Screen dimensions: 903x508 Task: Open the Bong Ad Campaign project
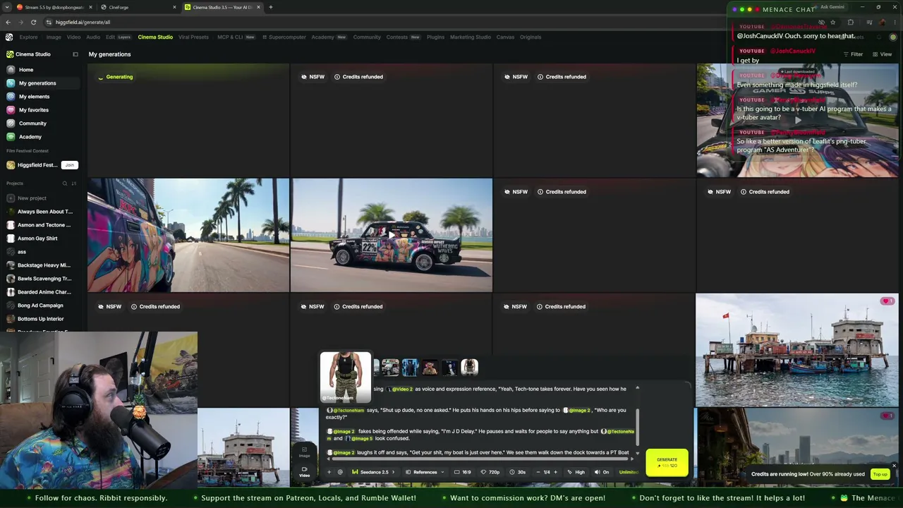click(x=40, y=306)
